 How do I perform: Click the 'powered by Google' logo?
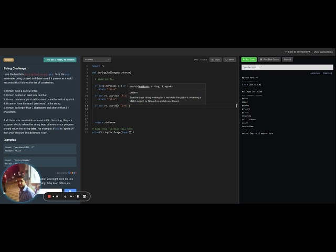(x=67, y=173)
